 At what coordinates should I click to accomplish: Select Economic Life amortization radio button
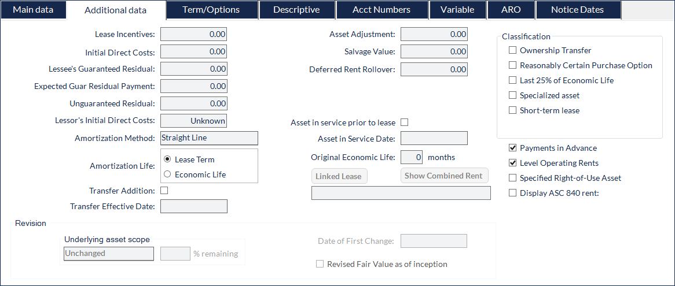point(167,174)
